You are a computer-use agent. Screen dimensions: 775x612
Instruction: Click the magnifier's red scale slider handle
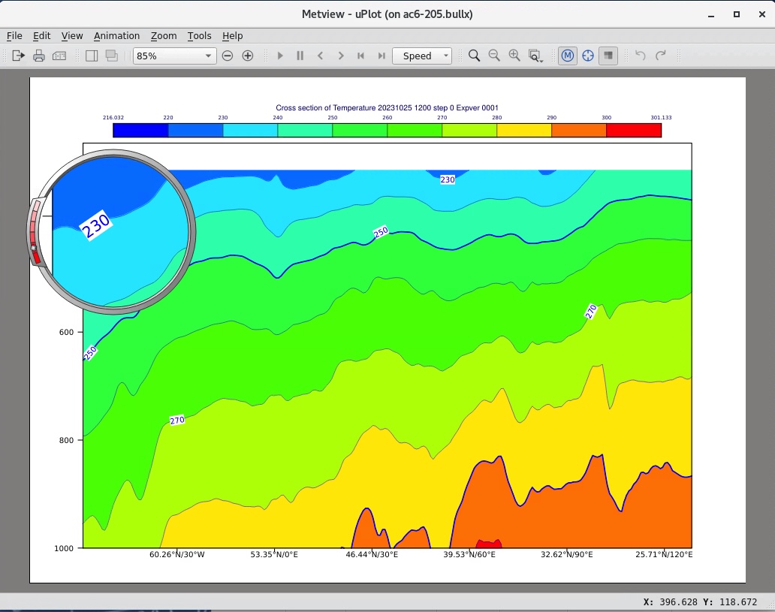[34, 247]
